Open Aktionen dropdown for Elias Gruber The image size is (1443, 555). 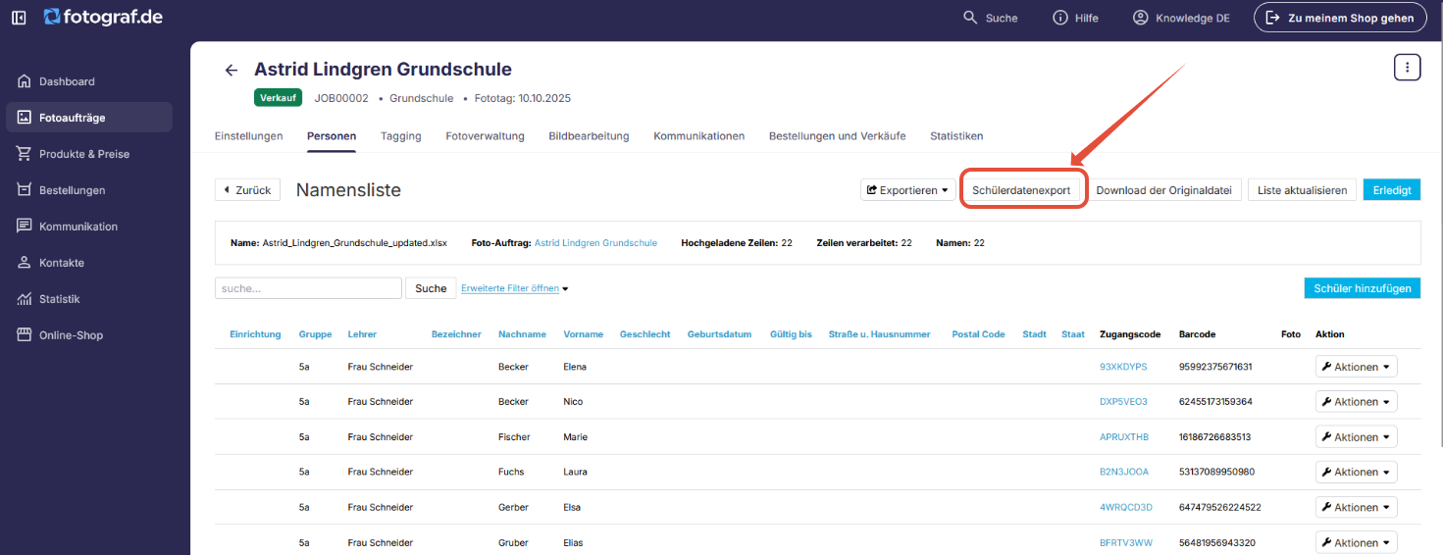click(1356, 543)
